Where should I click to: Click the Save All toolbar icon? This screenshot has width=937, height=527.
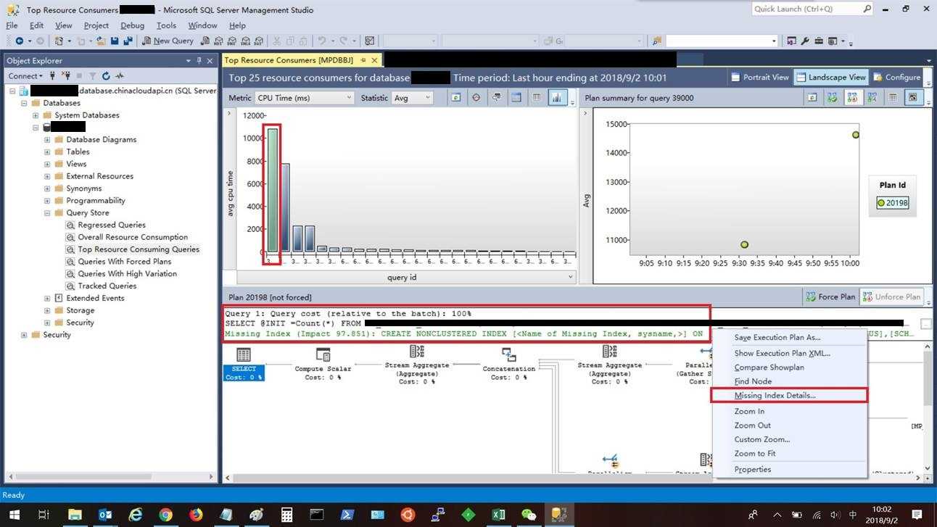pos(126,41)
